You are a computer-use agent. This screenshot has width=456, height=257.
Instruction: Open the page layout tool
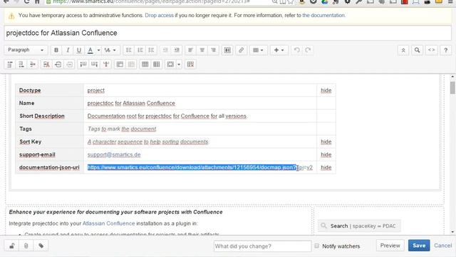pyautogui.click(x=227, y=50)
